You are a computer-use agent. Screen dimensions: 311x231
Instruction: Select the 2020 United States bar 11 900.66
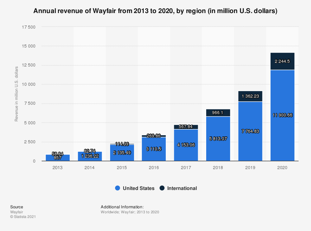(x=282, y=115)
